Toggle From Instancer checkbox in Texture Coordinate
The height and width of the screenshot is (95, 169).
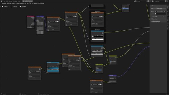pyautogui.click(x=28, y=27)
